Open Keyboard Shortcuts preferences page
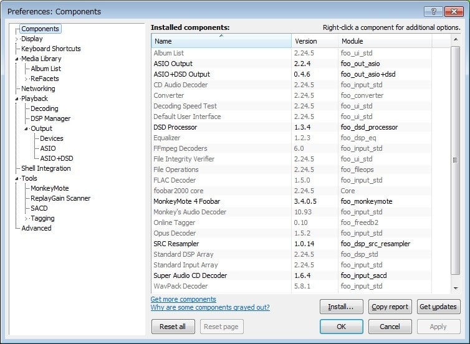Image resolution: width=470 pixels, height=344 pixels. click(50, 49)
